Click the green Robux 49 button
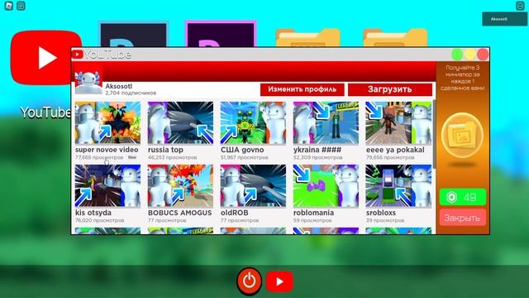529x298 pixels. (463, 197)
